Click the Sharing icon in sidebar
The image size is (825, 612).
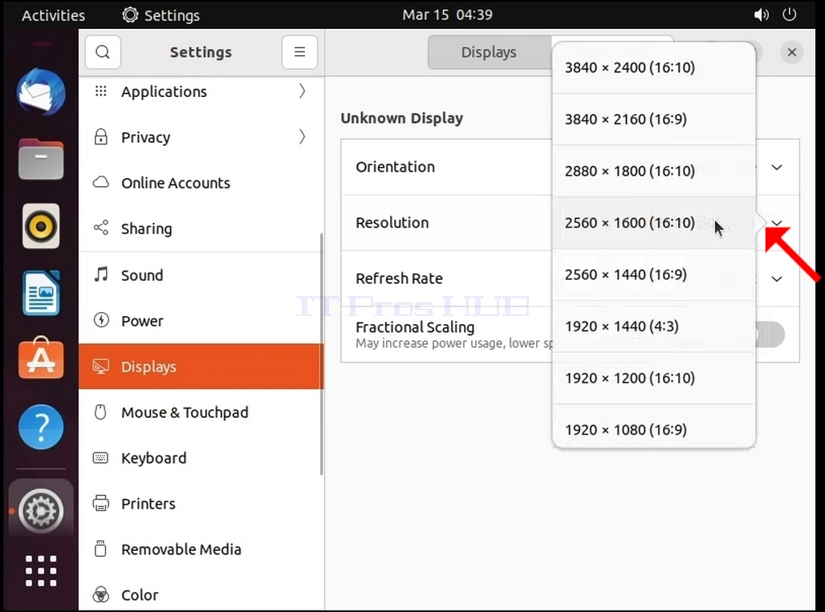(100, 228)
